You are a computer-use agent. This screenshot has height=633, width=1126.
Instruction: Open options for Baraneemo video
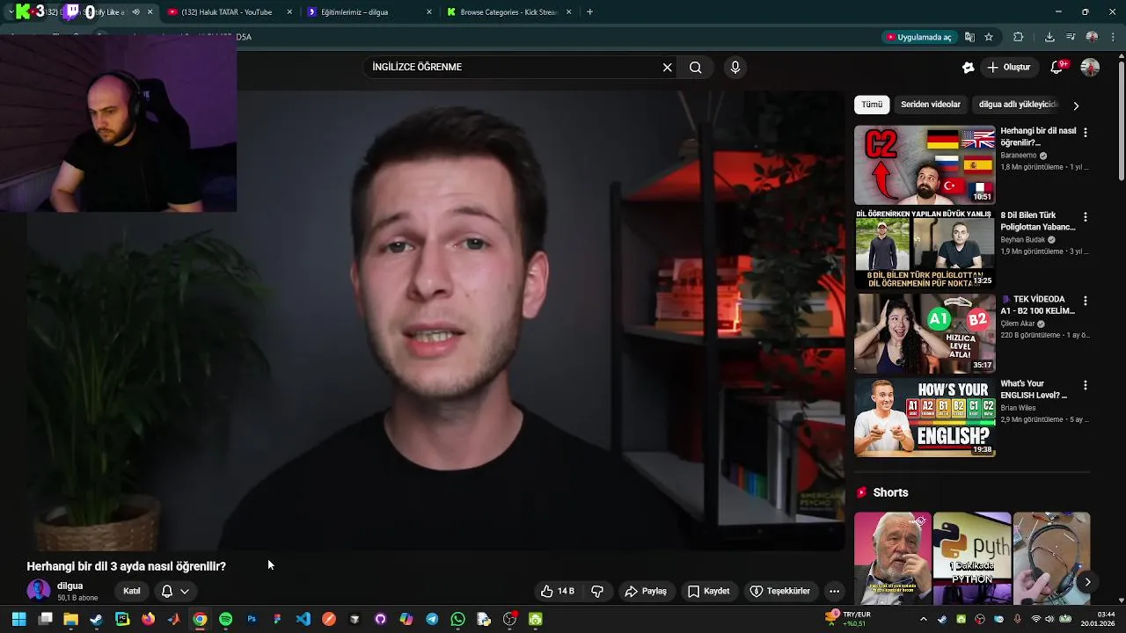(1085, 133)
